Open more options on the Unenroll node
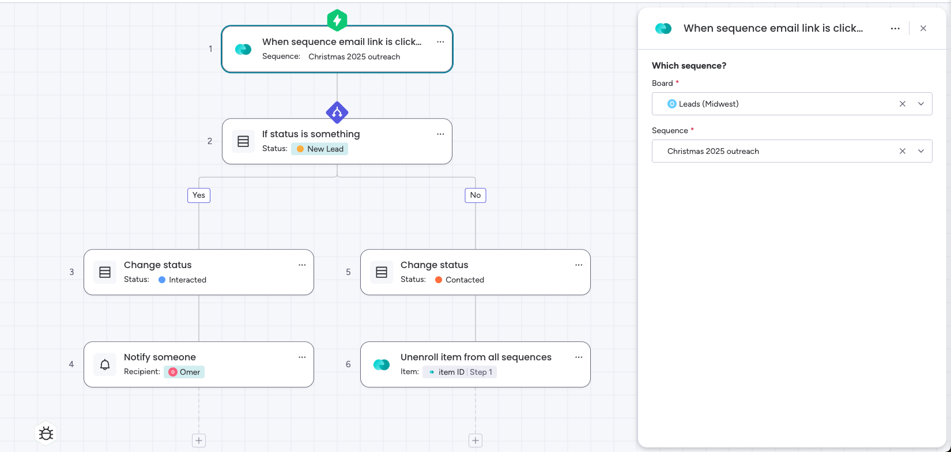 579,357
